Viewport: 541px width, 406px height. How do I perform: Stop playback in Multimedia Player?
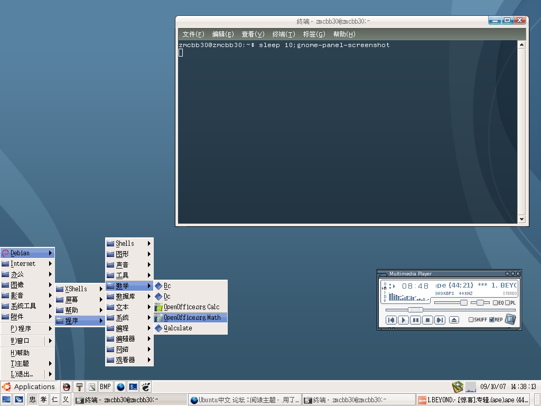[x=428, y=320]
